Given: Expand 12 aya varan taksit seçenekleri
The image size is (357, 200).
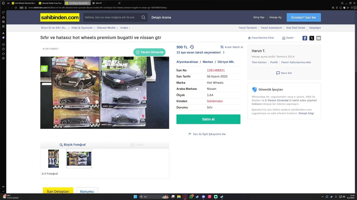Looking at the screenshot, I should [201, 52].
